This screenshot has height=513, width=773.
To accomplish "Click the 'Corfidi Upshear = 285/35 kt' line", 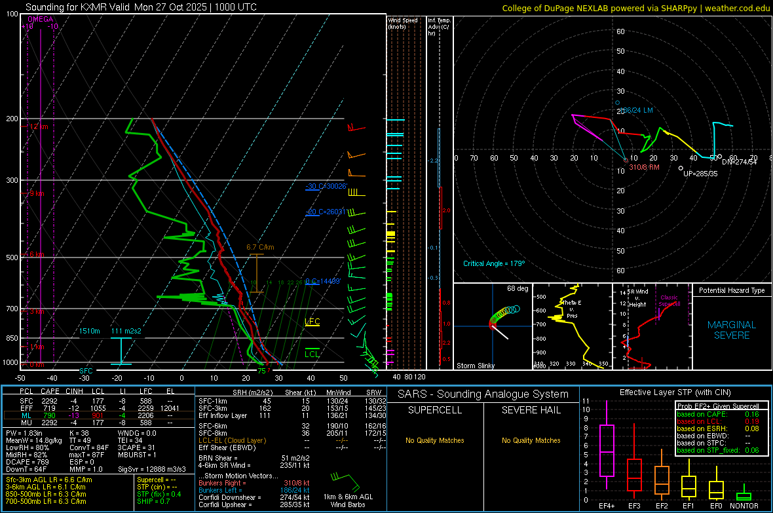I will (x=254, y=504).
